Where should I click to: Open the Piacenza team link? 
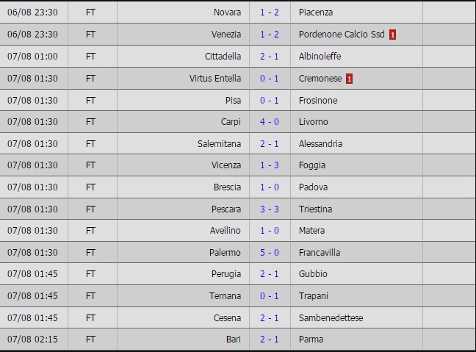point(316,12)
